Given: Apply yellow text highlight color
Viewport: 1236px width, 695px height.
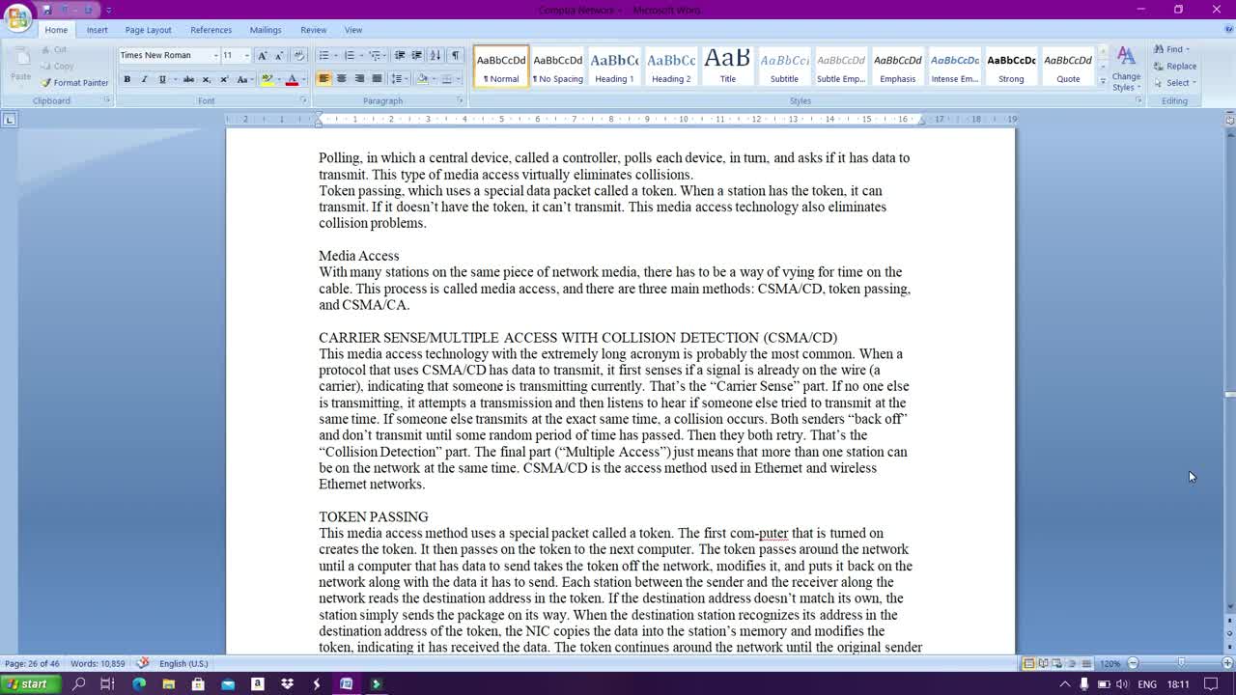Looking at the screenshot, I should (267, 79).
